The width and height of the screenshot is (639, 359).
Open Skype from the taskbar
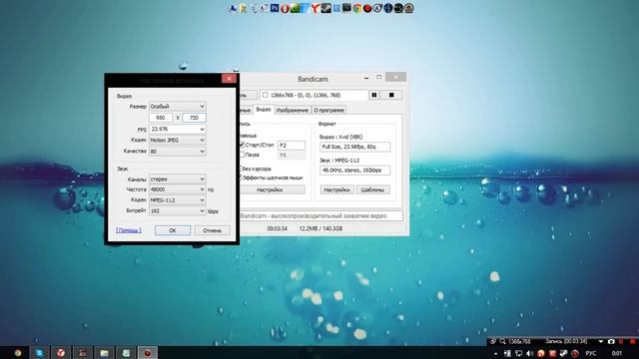(x=40, y=353)
